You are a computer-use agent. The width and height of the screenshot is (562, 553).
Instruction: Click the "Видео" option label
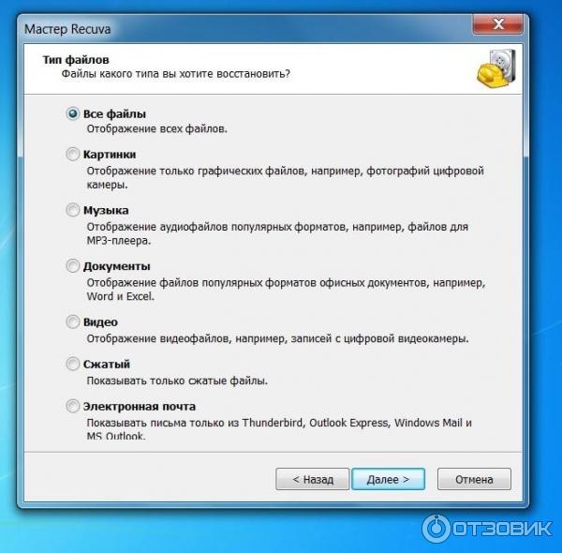(x=100, y=322)
